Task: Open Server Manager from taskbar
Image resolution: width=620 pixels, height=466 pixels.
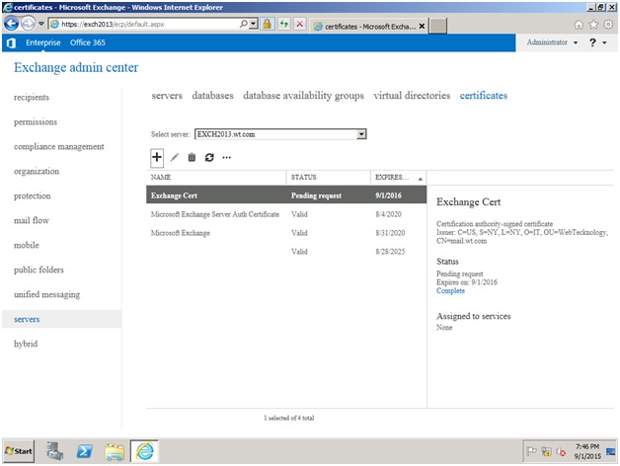Action: point(54,451)
